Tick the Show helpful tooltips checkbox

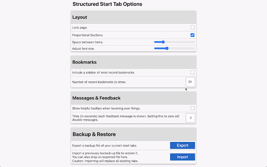192,108
